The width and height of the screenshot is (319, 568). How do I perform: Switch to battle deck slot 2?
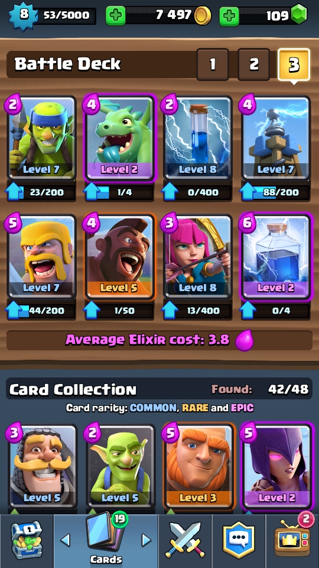pyautogui.click(x=253, y=64)
